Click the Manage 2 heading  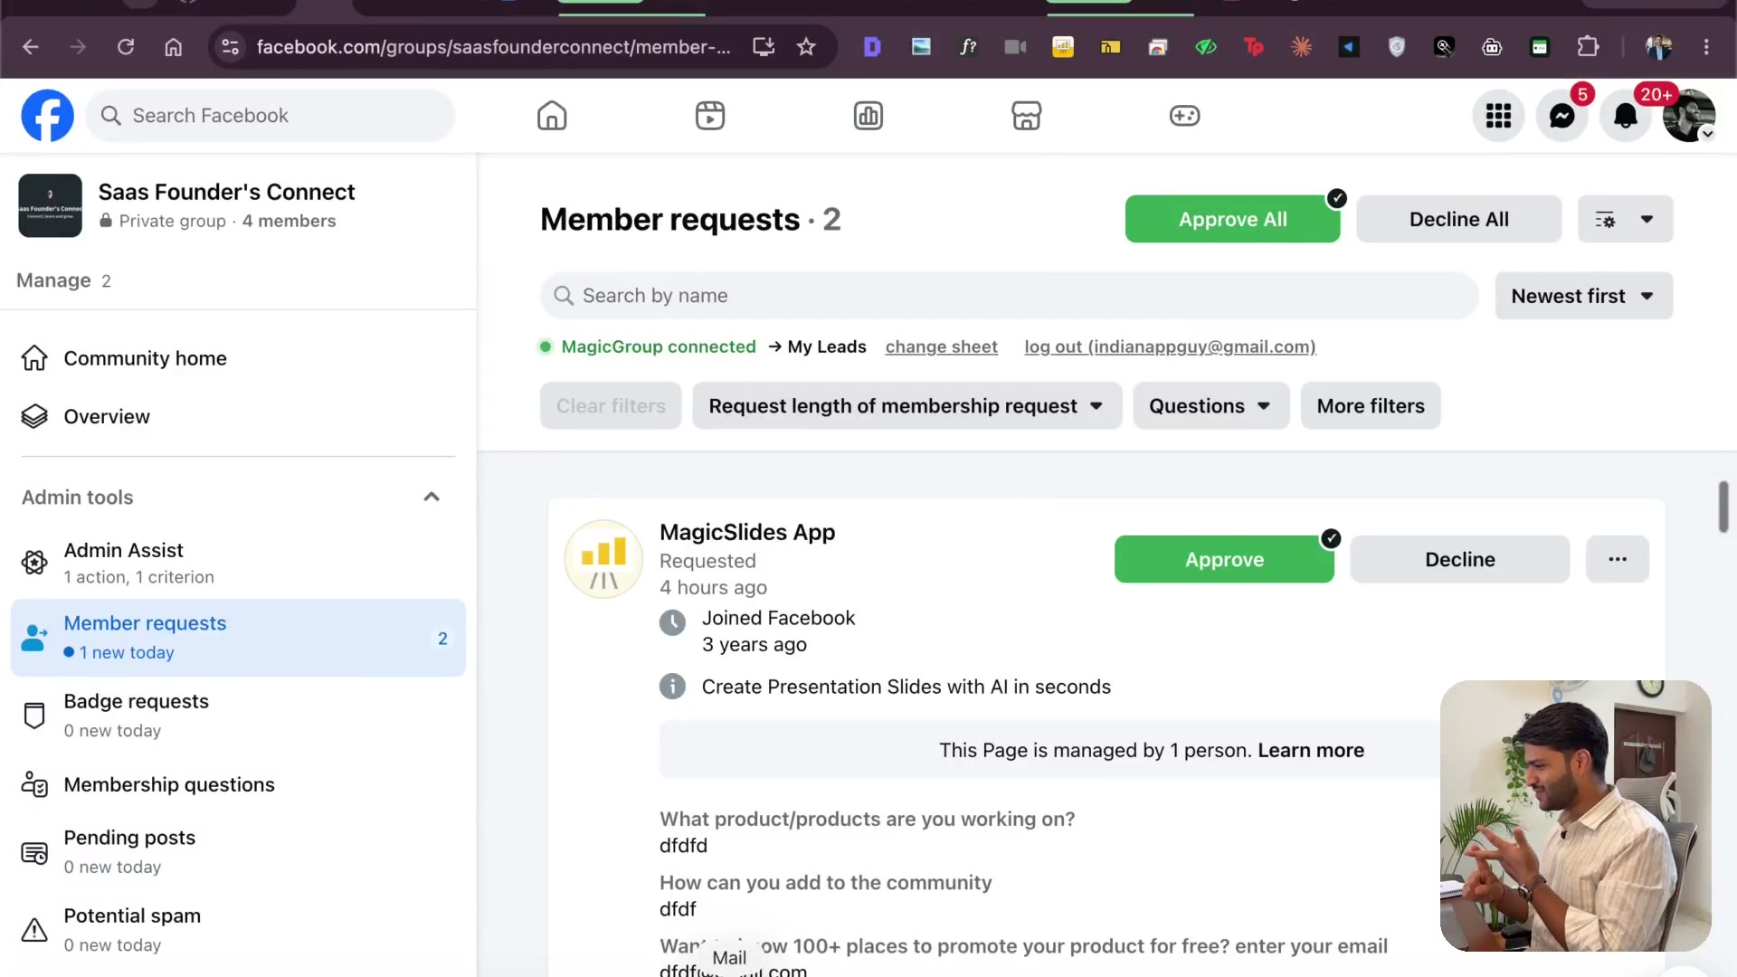pos(63,280)
